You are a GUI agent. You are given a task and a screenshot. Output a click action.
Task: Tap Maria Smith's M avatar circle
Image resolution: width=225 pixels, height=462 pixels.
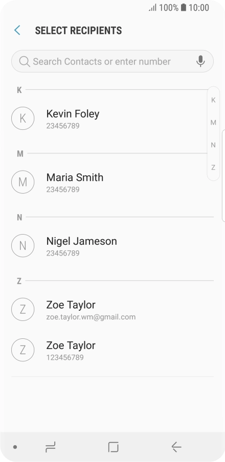22,182
